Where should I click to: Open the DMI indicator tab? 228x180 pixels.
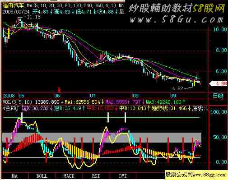tap(123, 176)
